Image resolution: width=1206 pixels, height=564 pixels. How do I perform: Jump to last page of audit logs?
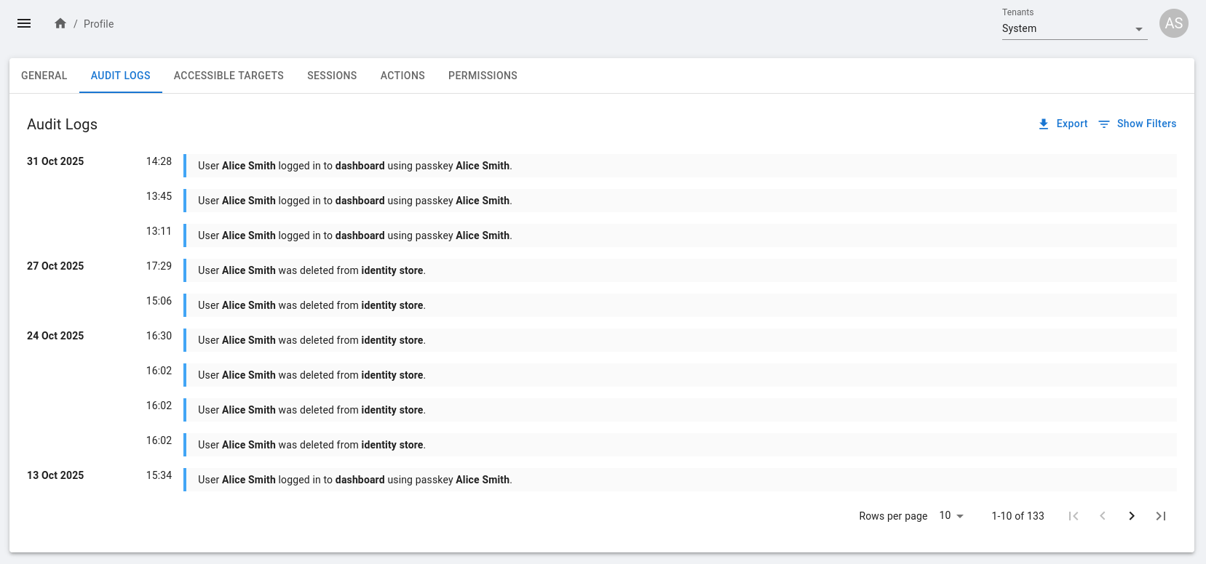point(1160,516)
